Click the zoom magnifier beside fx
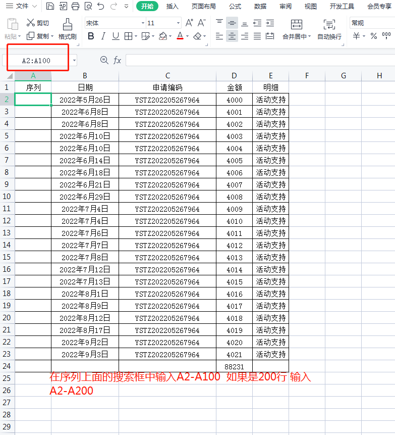Image resolution: width=395 pixels, height=435 pixels. pos(104,60)
